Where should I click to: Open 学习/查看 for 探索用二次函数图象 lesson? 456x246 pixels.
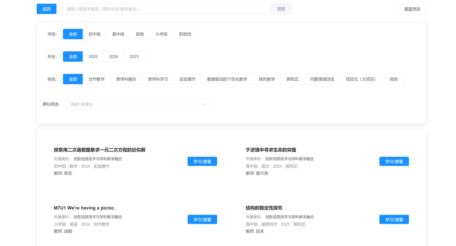pos(202,161)
